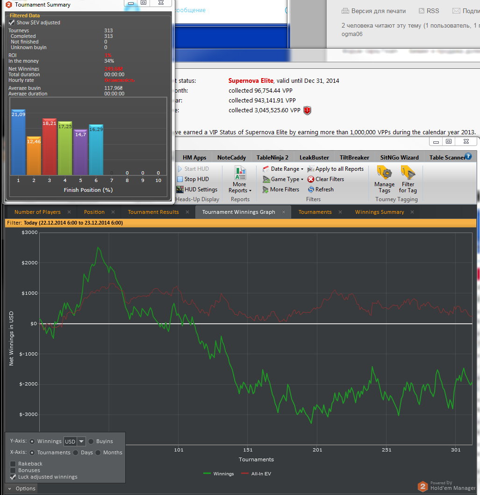The width and height of the screenshot is (480, 495).
Task: Click the printer icon for print version
Action: click(x=345, y=11)
